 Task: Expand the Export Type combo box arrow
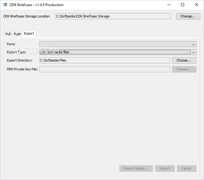(x=194, y=52)
